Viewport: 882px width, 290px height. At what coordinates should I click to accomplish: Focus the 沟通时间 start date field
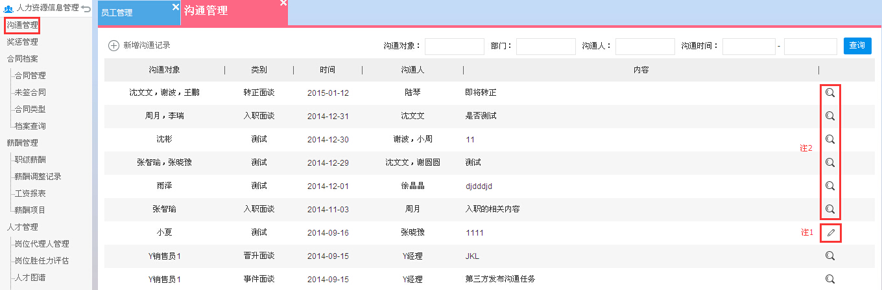[x=749, y=47]
